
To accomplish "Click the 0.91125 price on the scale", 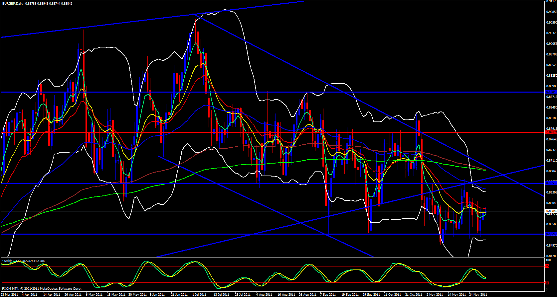I will pyautogui.click(x=551, y=1).
